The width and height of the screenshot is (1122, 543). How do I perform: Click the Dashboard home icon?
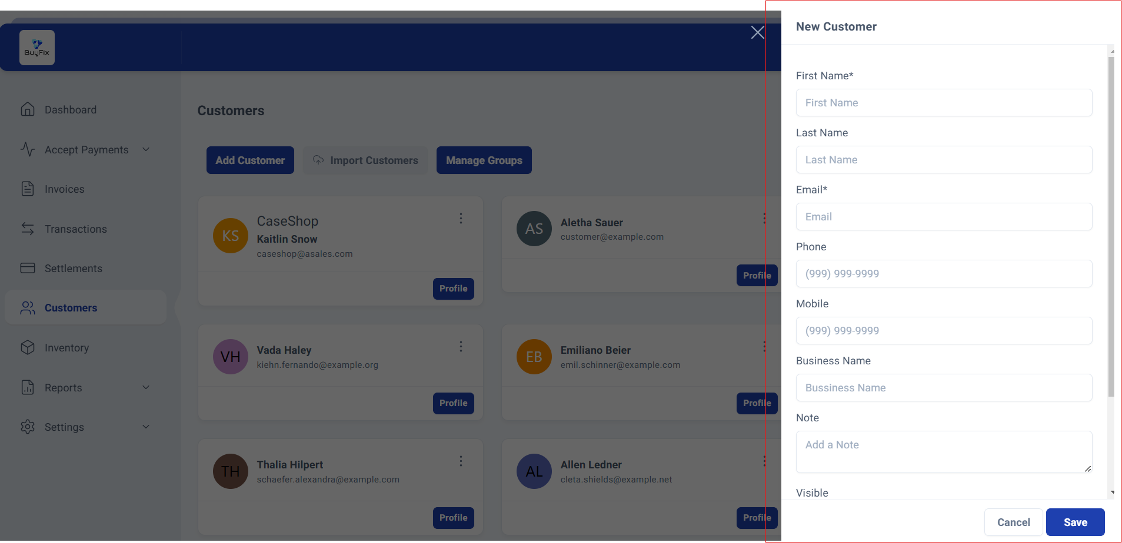point(28,109)
